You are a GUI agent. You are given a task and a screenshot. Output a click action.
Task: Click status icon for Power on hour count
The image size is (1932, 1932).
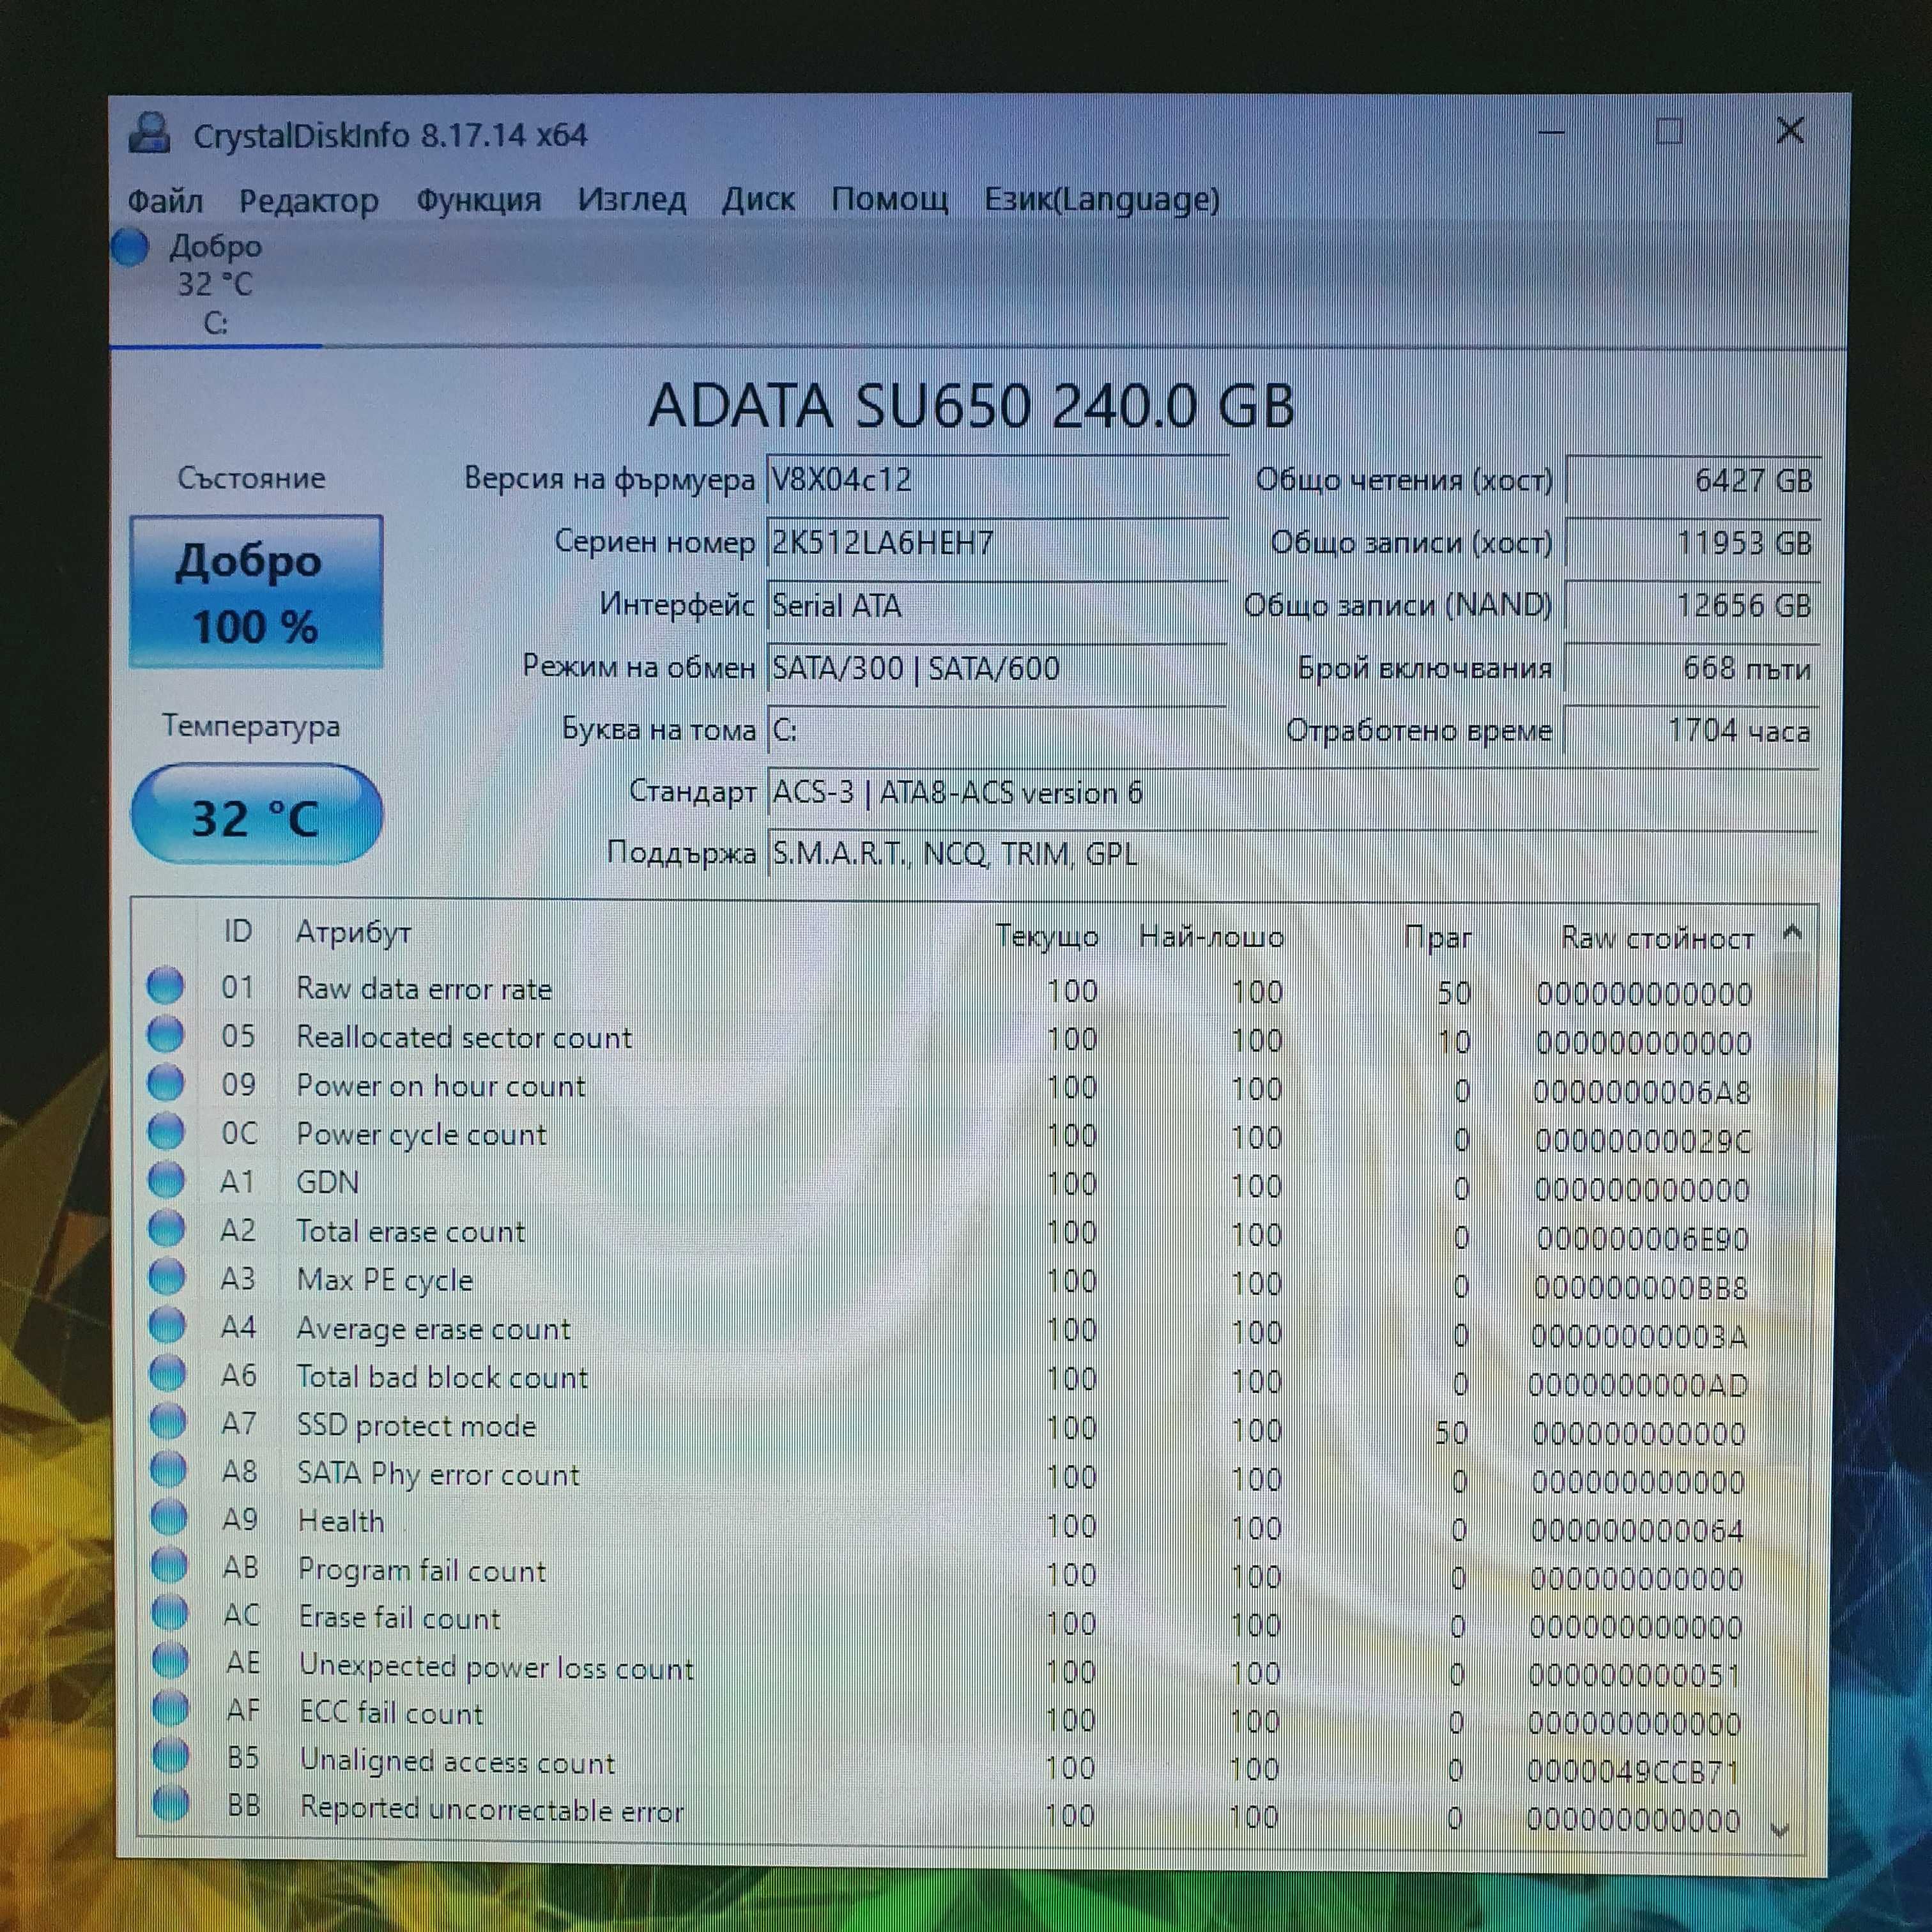pos(166,1082)
